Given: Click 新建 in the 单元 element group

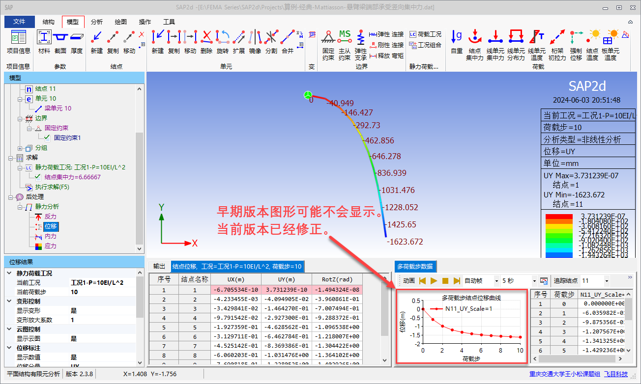Looking at the screenshot, I should pyautogui.click(x=158, y=41).
